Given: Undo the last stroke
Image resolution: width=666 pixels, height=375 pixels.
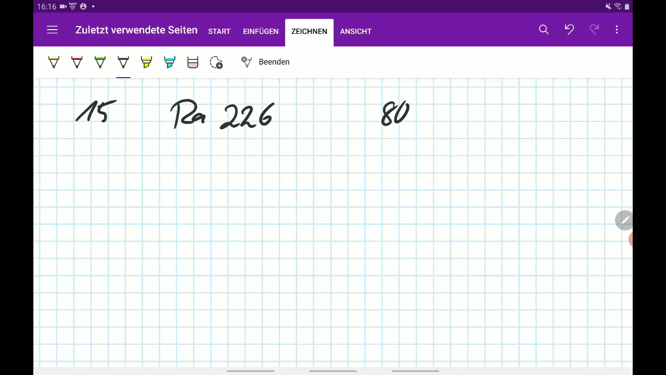Looking at the screenshot, I should coord(569,30).
